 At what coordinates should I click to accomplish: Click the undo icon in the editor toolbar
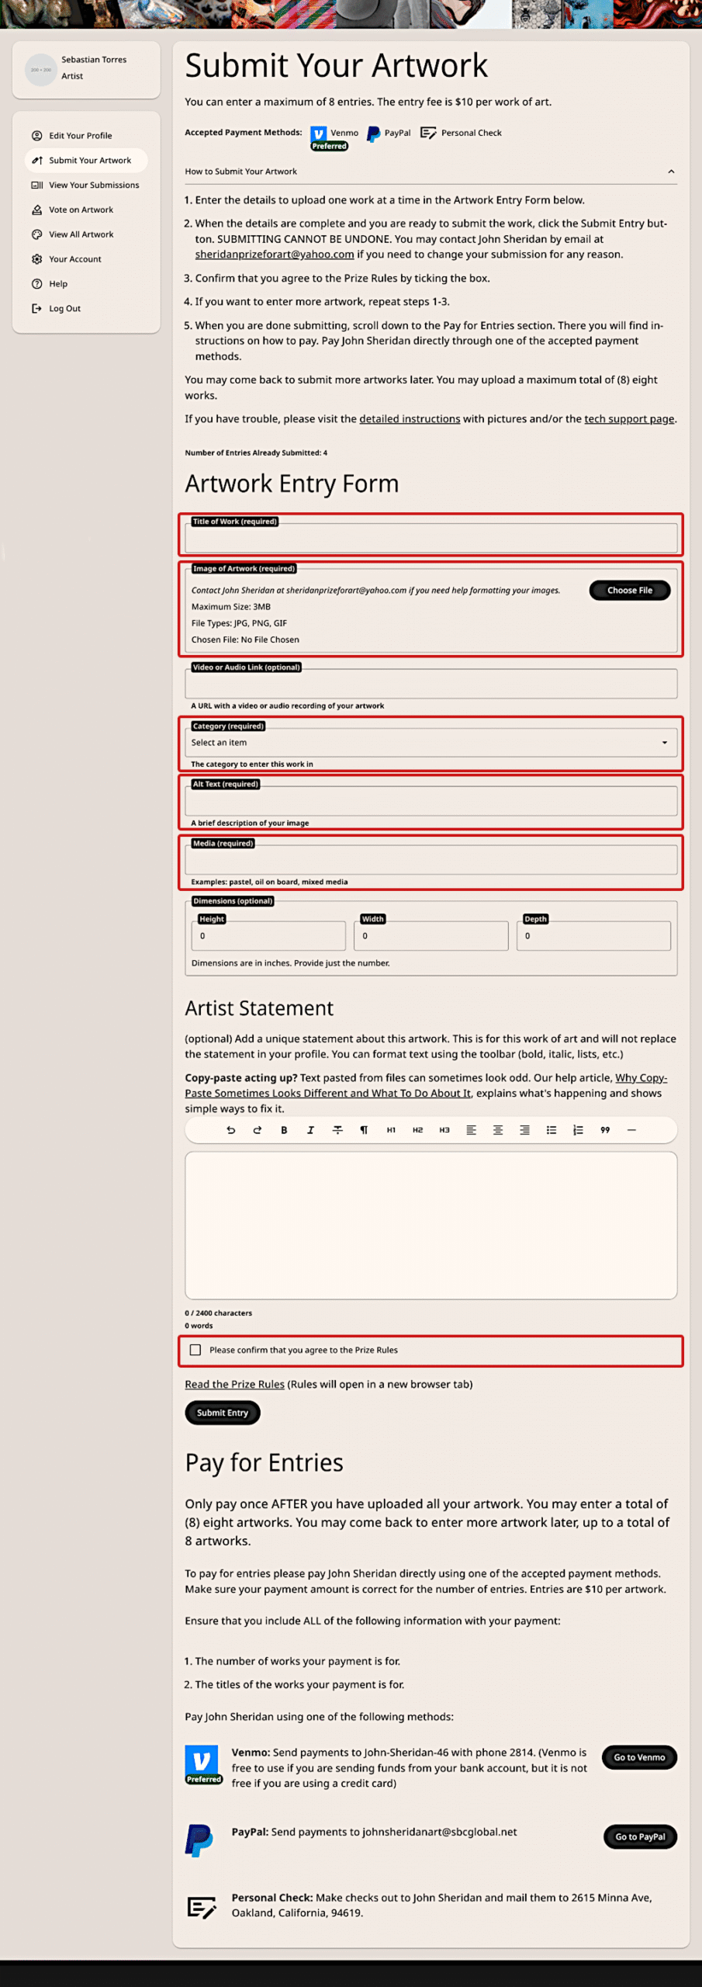point(230,1130)
